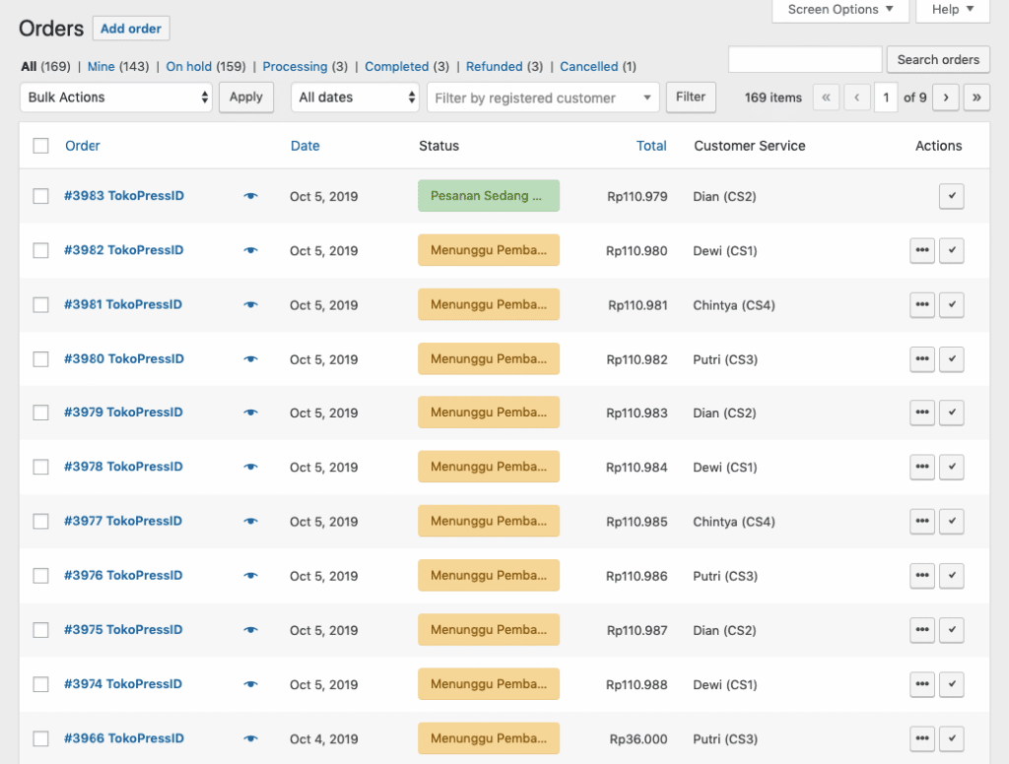Set order #3977 to processing with dots icon
Viewport: 1009px width, 764px height.
(x=922, y=521)
